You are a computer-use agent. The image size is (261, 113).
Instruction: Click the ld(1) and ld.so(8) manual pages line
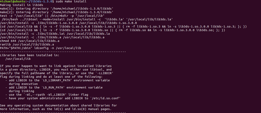56,109
